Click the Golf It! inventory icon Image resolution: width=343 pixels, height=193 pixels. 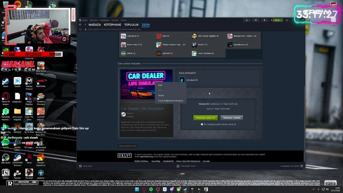click(x=123, y=53)
